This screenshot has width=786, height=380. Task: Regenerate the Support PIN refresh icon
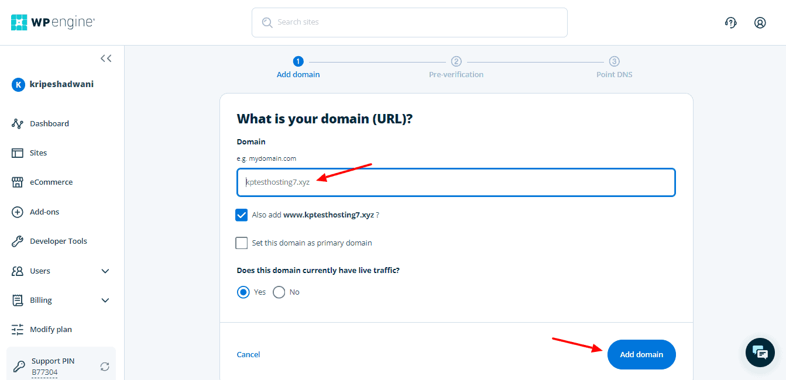[105, 367]
